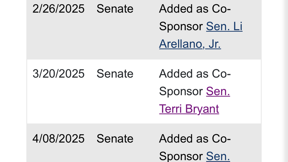Click the word Sponsor in the 2/26/2025 row
288x162 pixels.
pyautogui.click(x=181, y=27)
